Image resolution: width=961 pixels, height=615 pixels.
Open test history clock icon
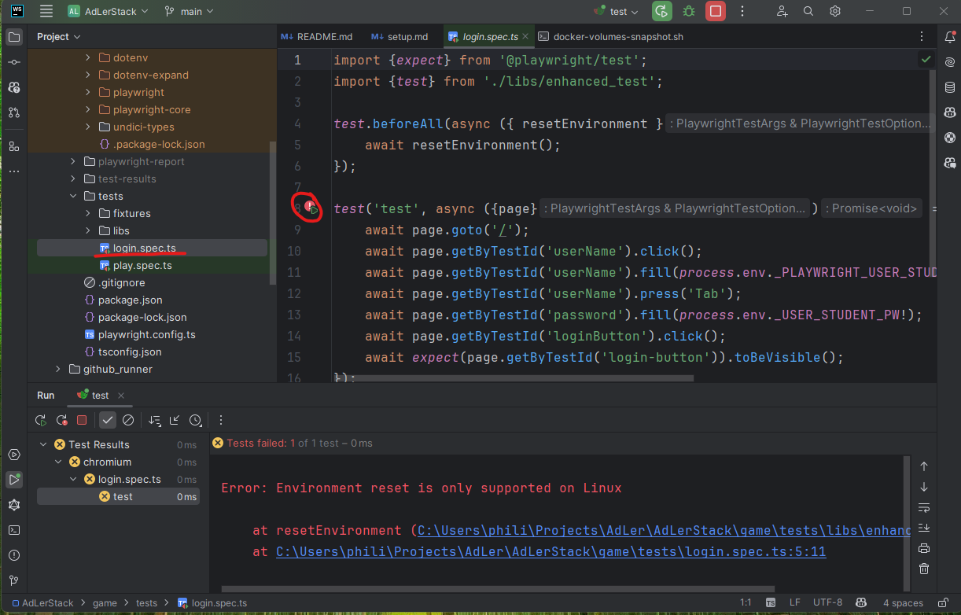pos(195,421)
